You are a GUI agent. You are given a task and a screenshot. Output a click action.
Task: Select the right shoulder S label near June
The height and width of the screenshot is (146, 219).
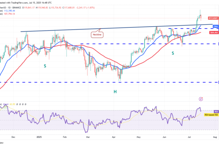pos(173,53)
